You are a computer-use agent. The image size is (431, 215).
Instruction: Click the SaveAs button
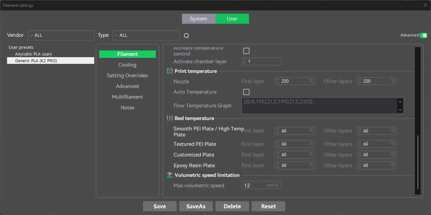point(196,206)
